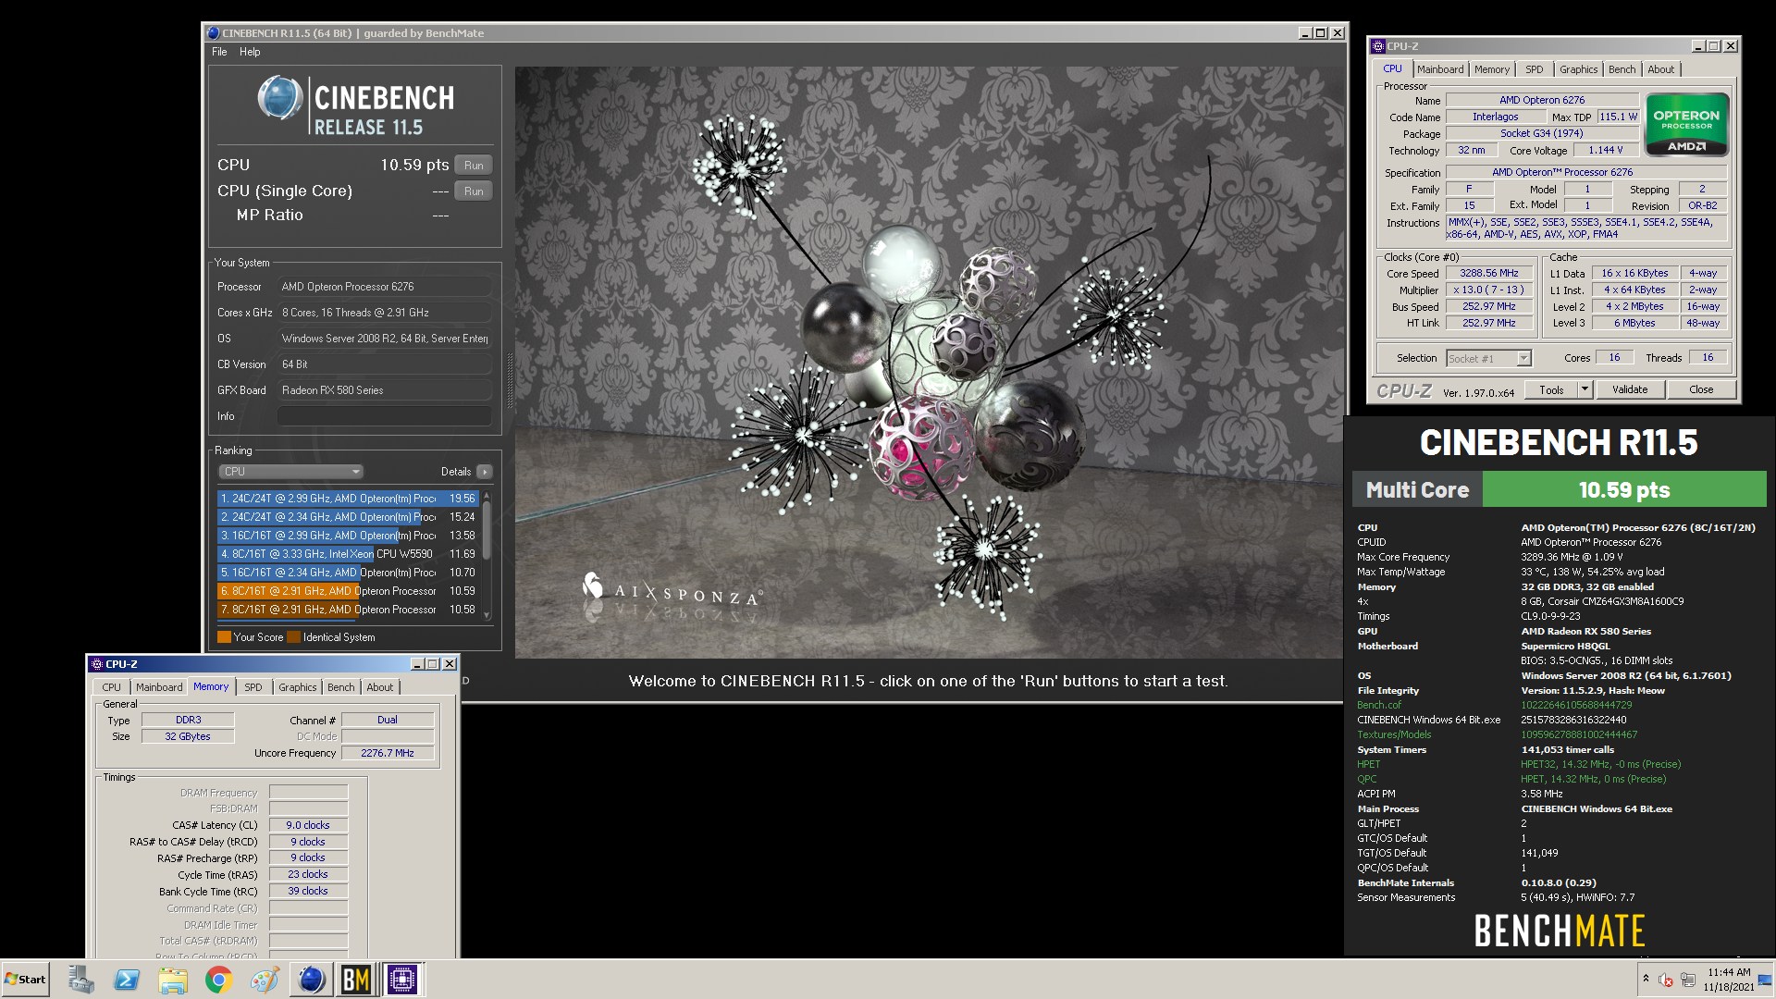Image resolution: width=1776 pixels, height=999 pixels.
Task: Click the CPU-Z Memory window title icon
Action: click(x=96, y=664)
